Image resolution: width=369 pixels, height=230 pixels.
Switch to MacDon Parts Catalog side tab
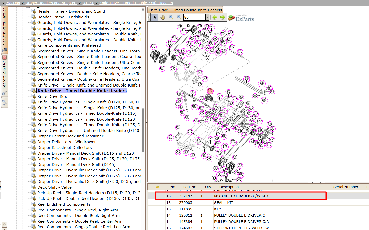coord(4,29)
